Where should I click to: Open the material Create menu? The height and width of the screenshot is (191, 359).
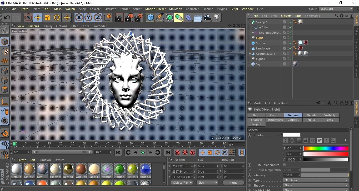[22, 160]
